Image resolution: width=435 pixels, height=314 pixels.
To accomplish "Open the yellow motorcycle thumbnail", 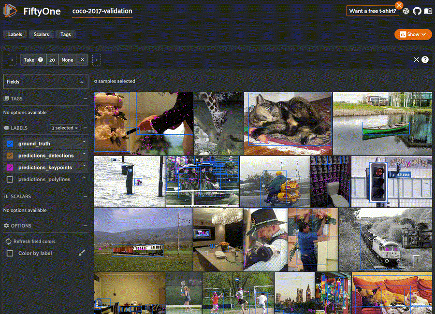I will 275,182.
